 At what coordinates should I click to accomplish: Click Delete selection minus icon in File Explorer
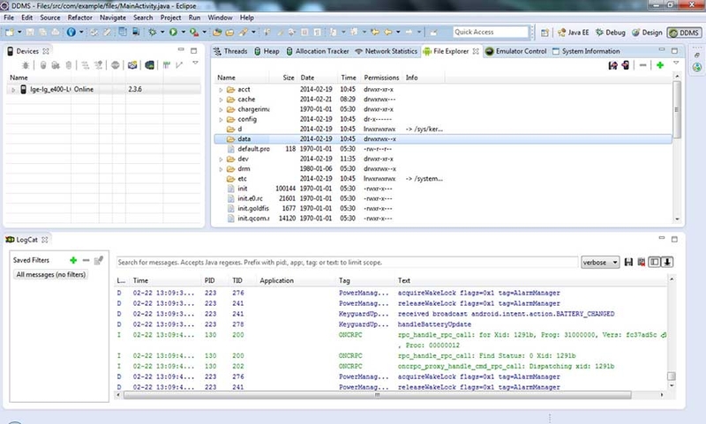(x=643, y=65)
